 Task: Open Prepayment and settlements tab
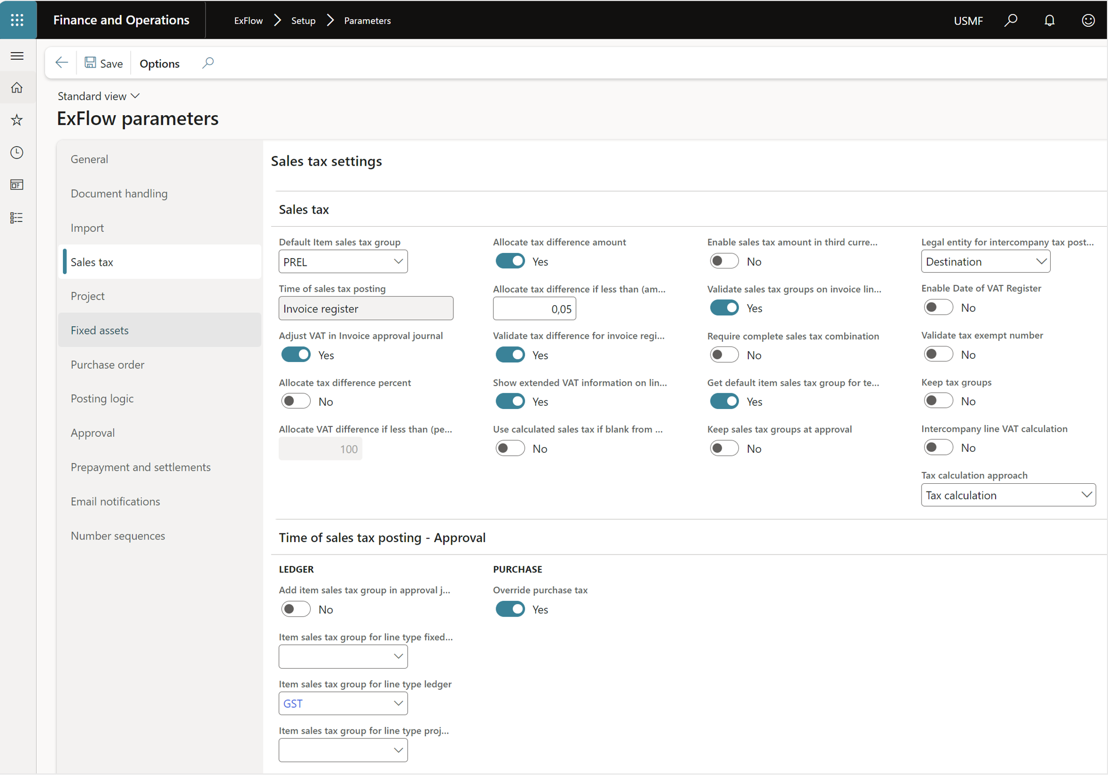pos(160,467)
